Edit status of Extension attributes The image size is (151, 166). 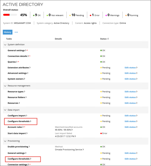pos(131,67)
